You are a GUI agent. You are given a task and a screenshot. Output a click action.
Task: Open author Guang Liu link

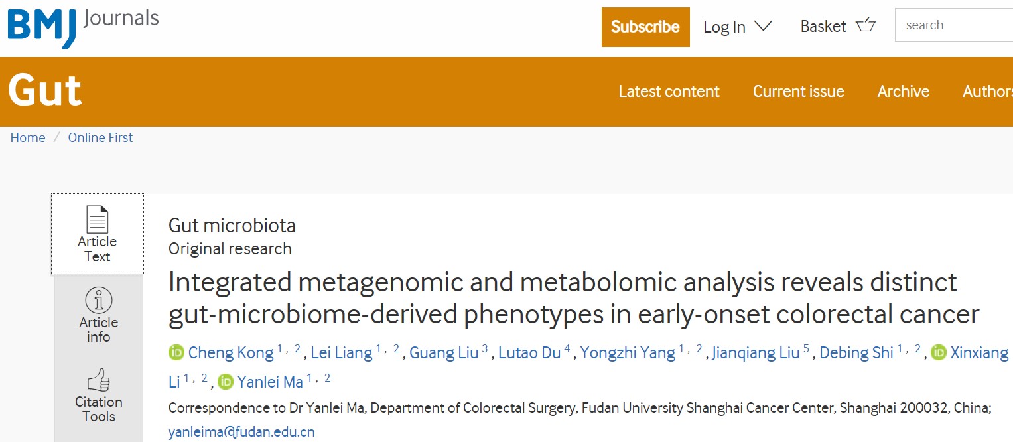pos(444,352)
